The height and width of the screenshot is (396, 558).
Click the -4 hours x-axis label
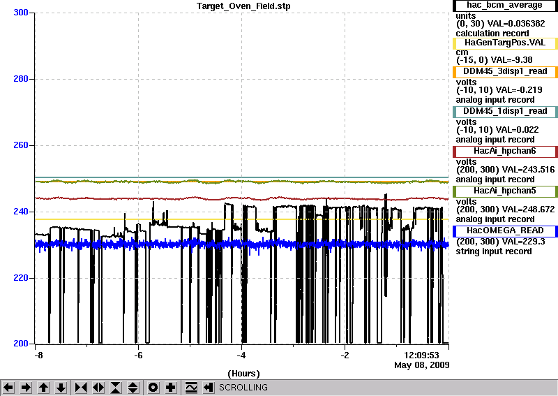click(x=241, y=355)
